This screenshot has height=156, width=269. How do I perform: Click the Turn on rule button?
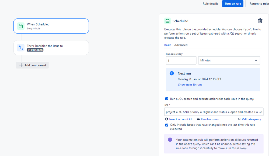click(x=233, y=3)
